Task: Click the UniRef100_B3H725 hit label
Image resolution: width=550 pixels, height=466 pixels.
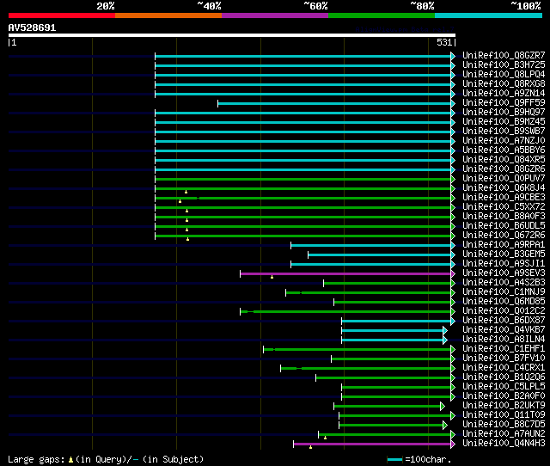Action: click(x=504, y=65)
